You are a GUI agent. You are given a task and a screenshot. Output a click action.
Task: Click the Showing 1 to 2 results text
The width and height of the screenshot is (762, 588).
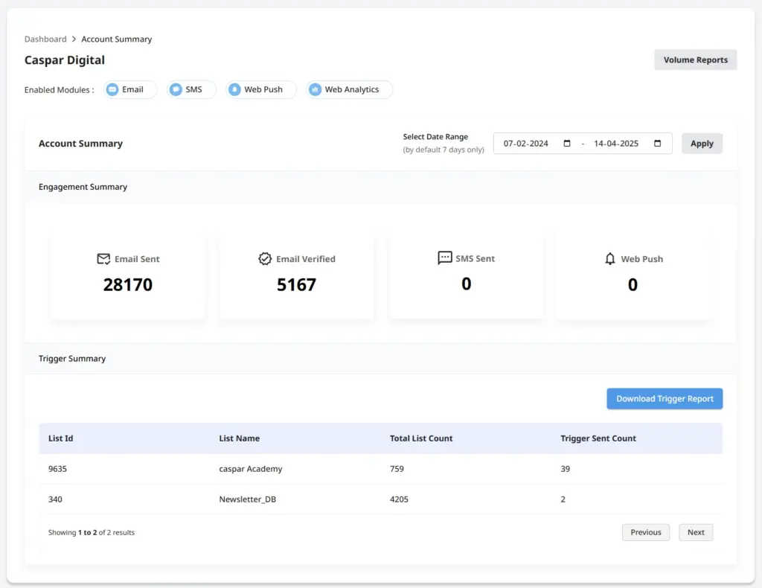92,533
